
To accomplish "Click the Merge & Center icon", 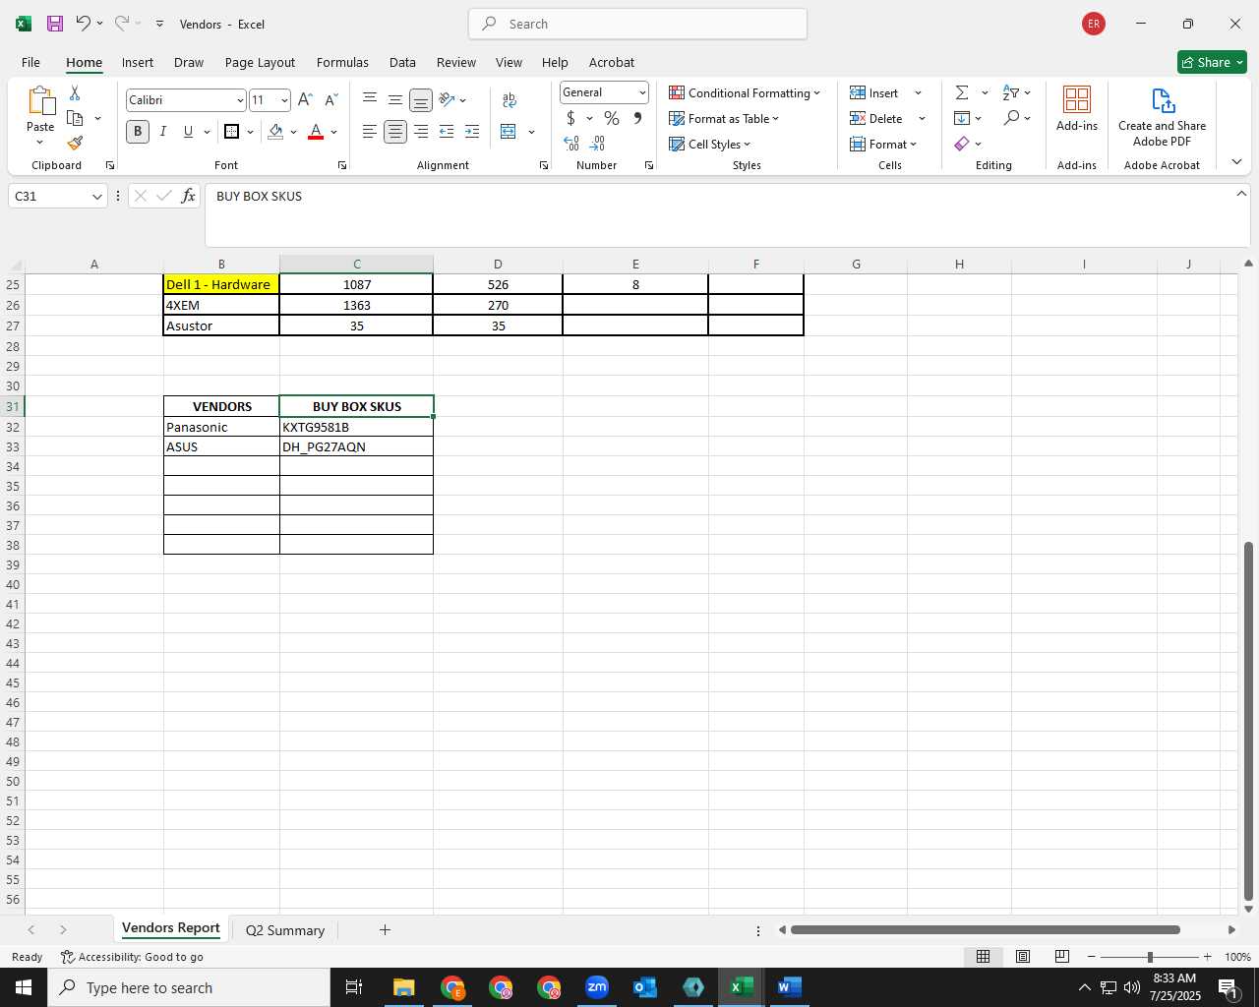I will point(509,132).
